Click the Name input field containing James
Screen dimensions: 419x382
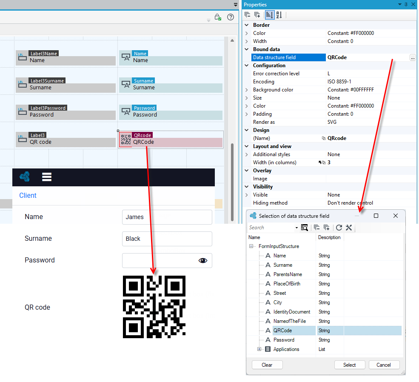(x=167, y=217)
